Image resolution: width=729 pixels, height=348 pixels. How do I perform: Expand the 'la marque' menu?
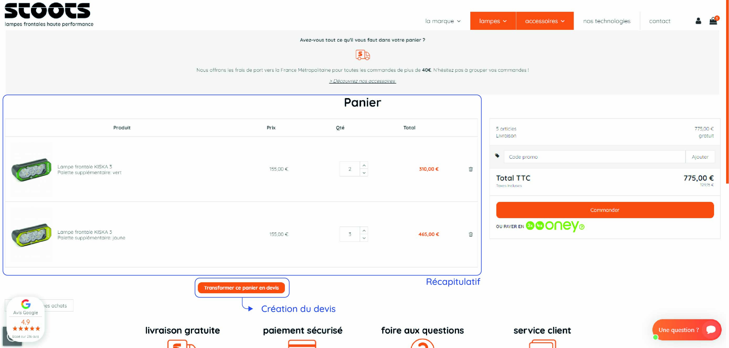(443, 21)
